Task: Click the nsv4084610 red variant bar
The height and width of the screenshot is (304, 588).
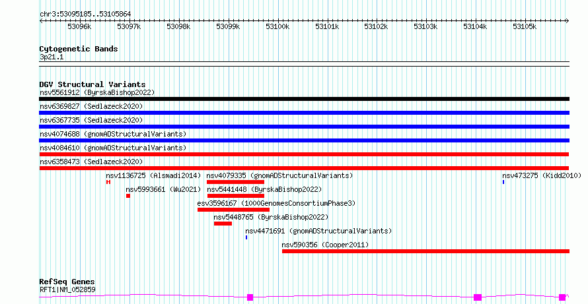Action: point(304,154)
